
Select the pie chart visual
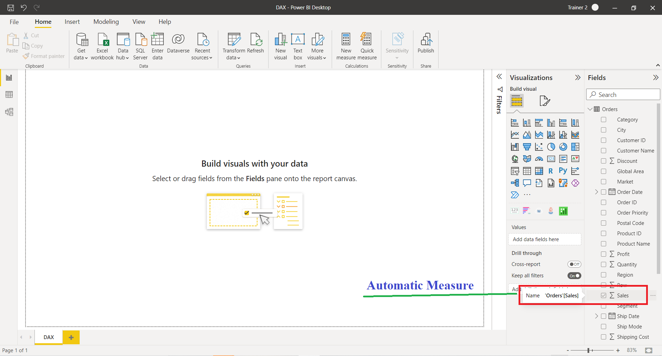pos(551,147)
